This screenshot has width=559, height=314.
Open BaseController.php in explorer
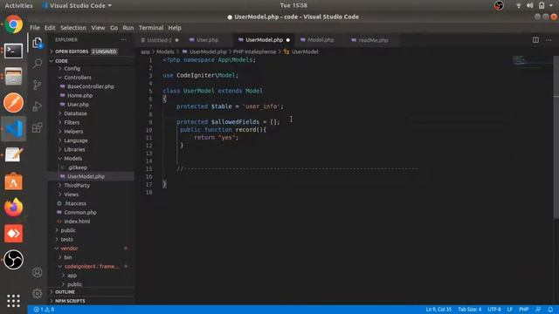[91, 86]
